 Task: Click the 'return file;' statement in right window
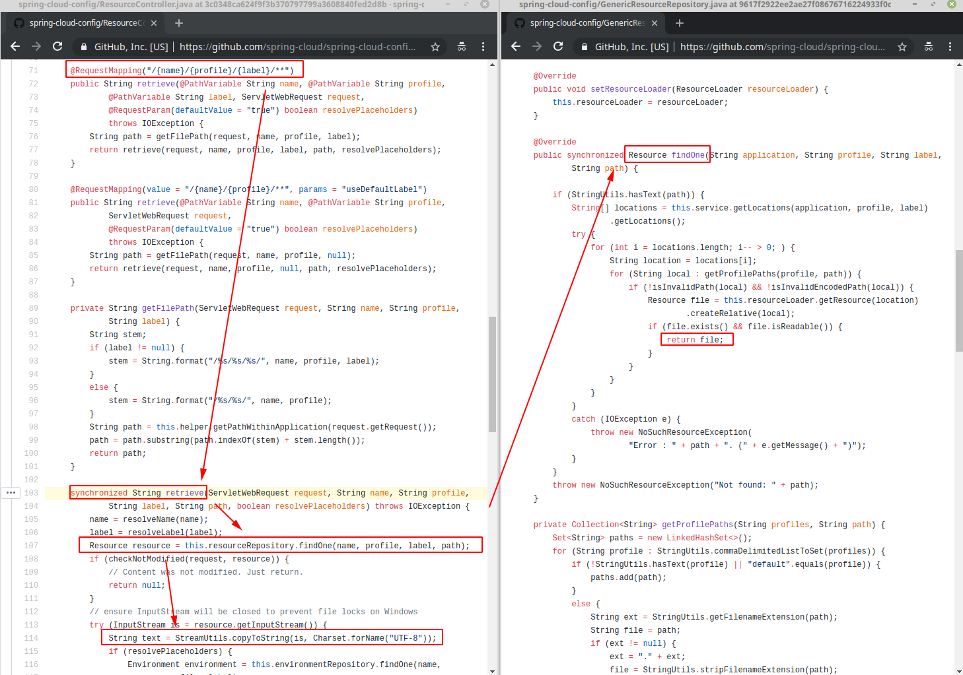click(x=695, y=340)
